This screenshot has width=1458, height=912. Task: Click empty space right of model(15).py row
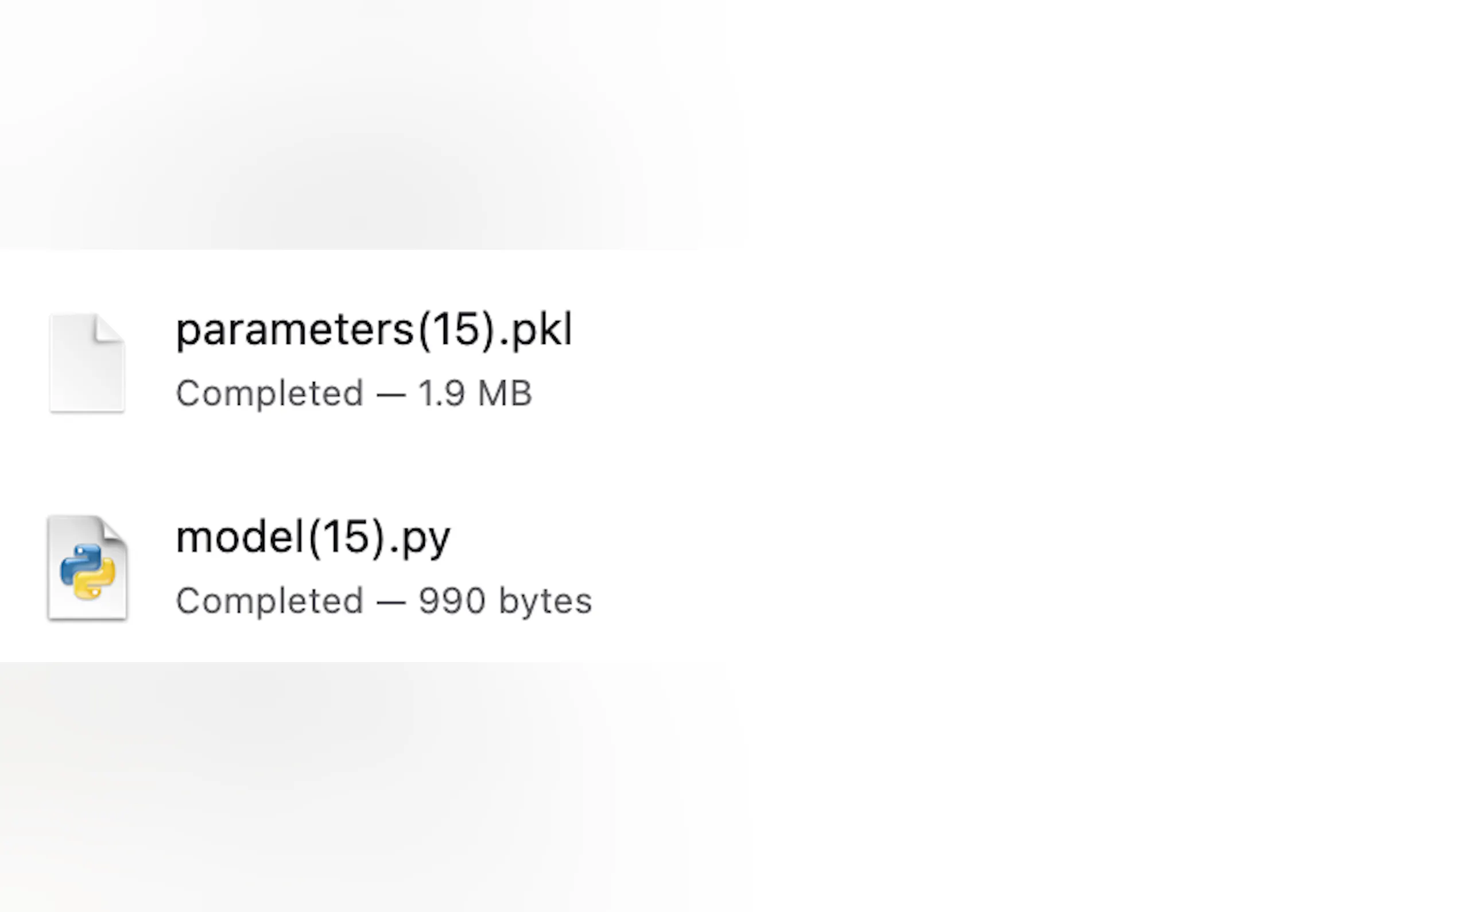[1025, 568]
